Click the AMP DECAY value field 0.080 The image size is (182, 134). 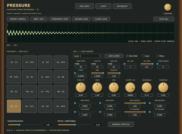coord(110,106)
